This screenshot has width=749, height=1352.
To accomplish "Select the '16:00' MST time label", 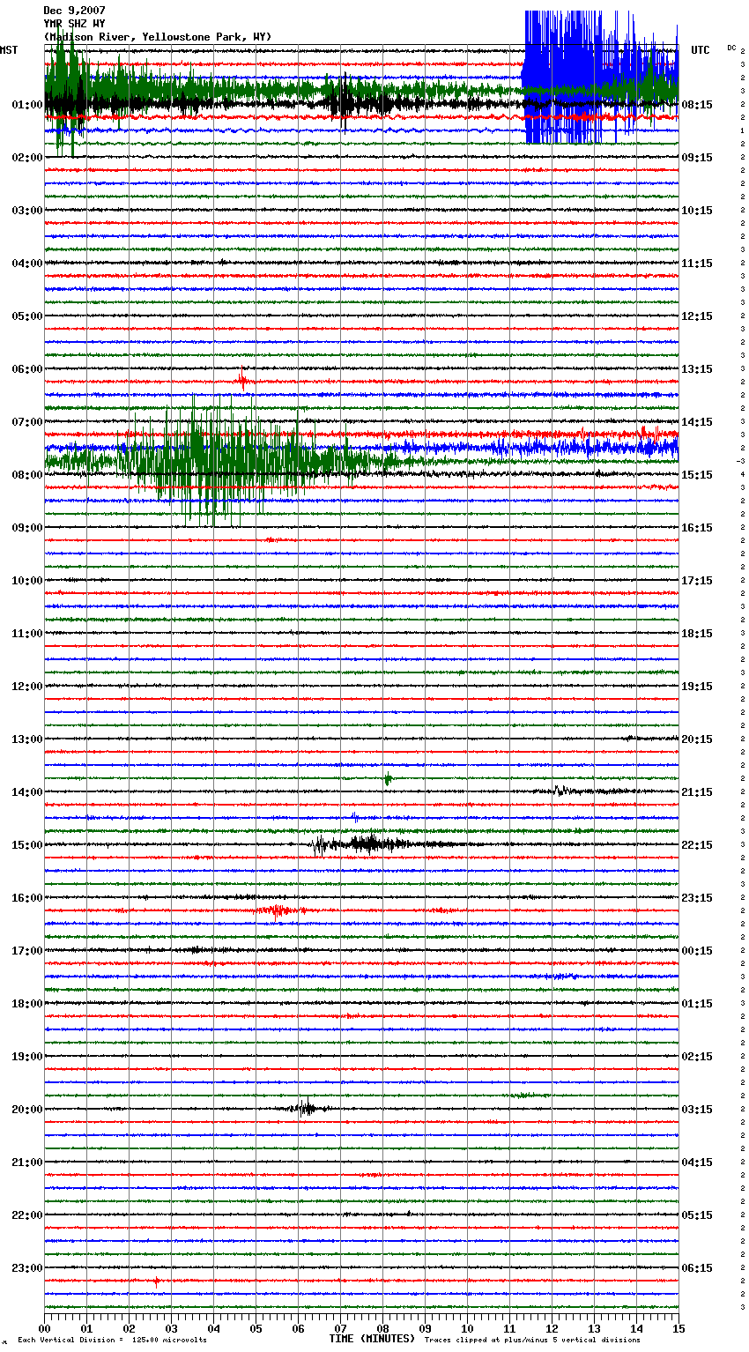I will click(27, 898).
